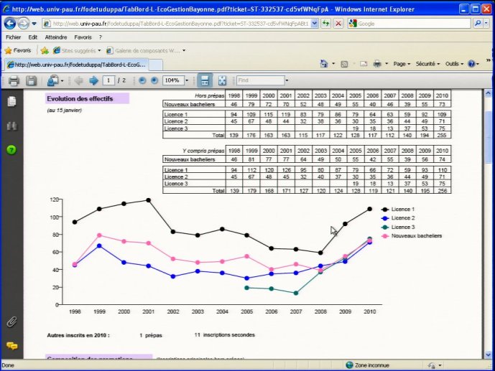The image size is (495, 371).
Task: Open the Comments speech bubbles icon
Action: [12, 346]
